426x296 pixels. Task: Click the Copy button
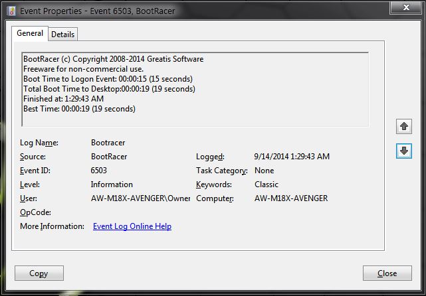pyautogui.click(x=39, y=273)
